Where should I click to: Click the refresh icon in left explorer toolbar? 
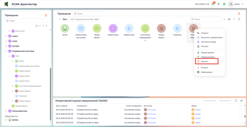36,26
